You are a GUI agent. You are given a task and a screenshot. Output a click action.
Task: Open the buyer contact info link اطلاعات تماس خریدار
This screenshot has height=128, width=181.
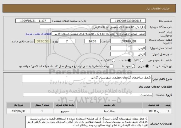[x=38, y=34]
